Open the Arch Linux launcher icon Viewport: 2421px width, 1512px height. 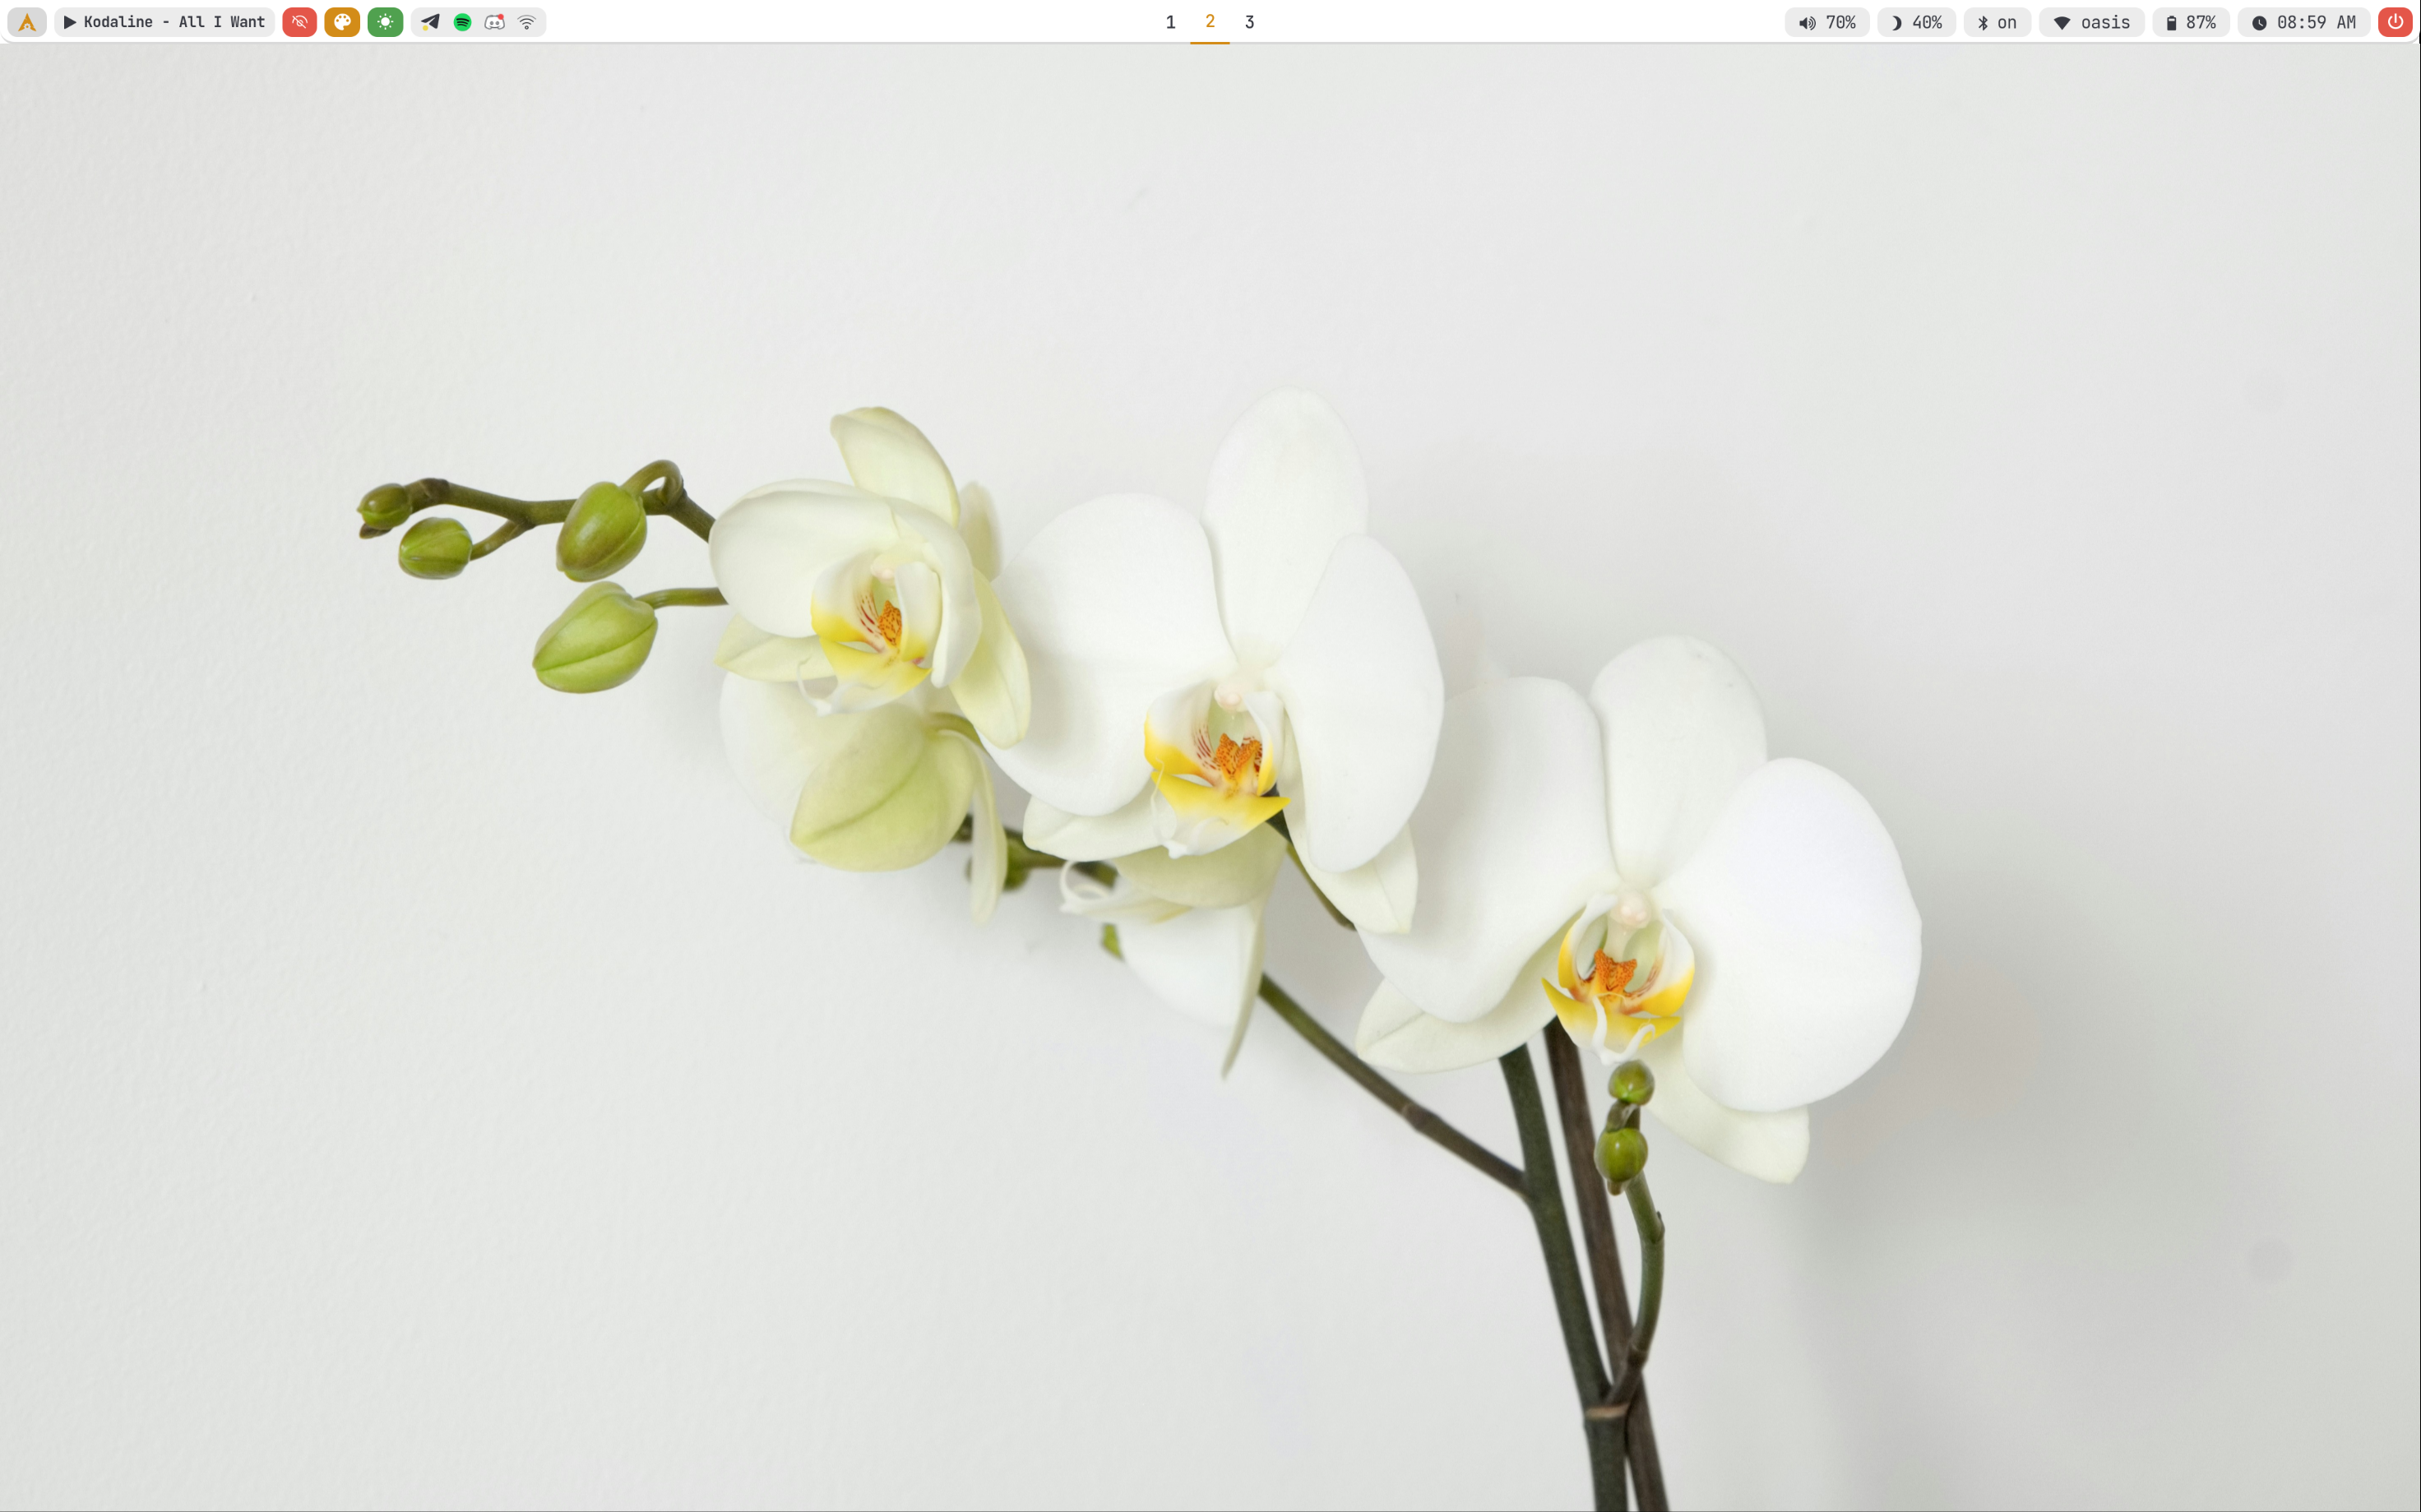point(27,22)
